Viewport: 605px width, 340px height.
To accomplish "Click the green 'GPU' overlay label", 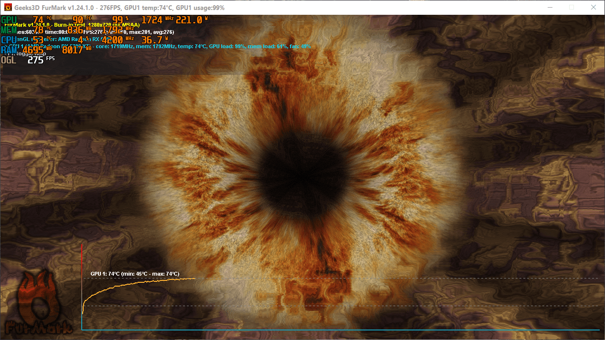I will 9,20.
